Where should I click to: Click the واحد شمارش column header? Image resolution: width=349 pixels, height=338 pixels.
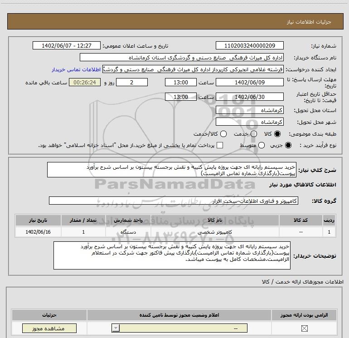click(128, 220)
